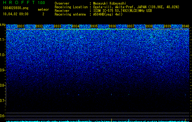Click the meteor echo dot below 0934
Image resolution: width=192 pixels, height=122 pixels.
coord(79,95)
